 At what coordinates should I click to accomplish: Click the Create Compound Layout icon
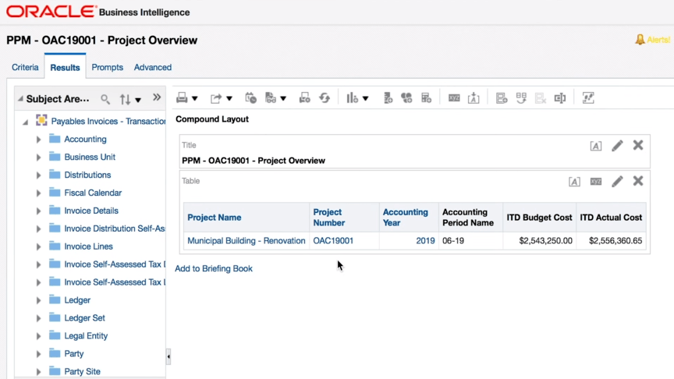point(502,98)
